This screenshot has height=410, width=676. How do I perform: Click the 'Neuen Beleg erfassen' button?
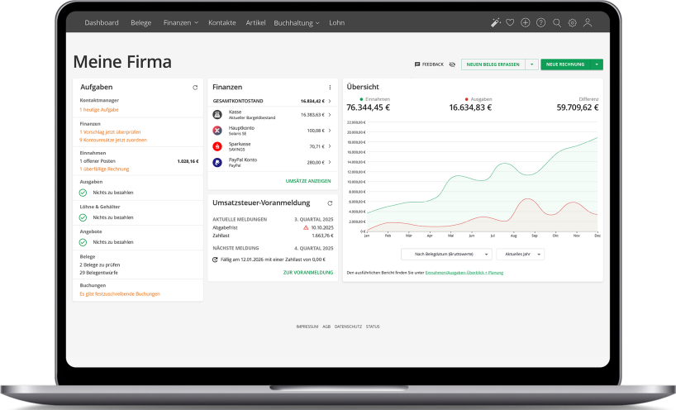[x=493, y=64]
